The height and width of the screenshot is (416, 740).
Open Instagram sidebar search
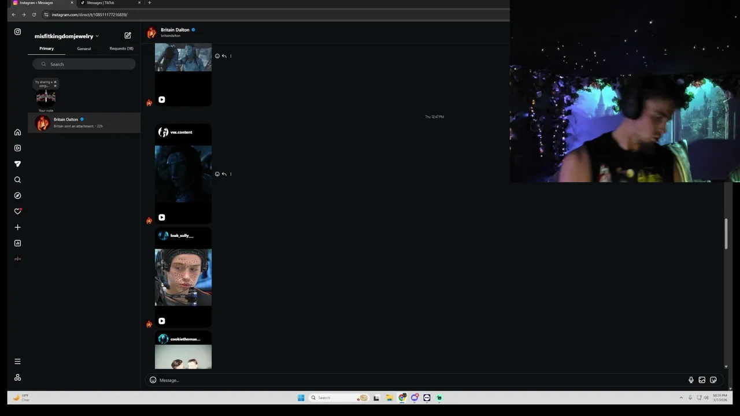(x=17, y=180)
